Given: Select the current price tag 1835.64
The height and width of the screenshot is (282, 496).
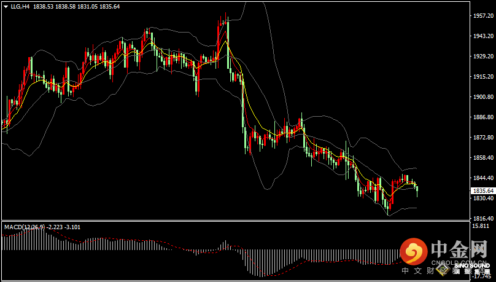Looking at the screenshot, I should [x=481, y=190].
